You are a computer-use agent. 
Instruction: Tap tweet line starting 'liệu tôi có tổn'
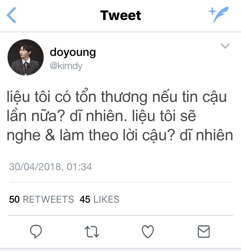(x=117, y=97)
